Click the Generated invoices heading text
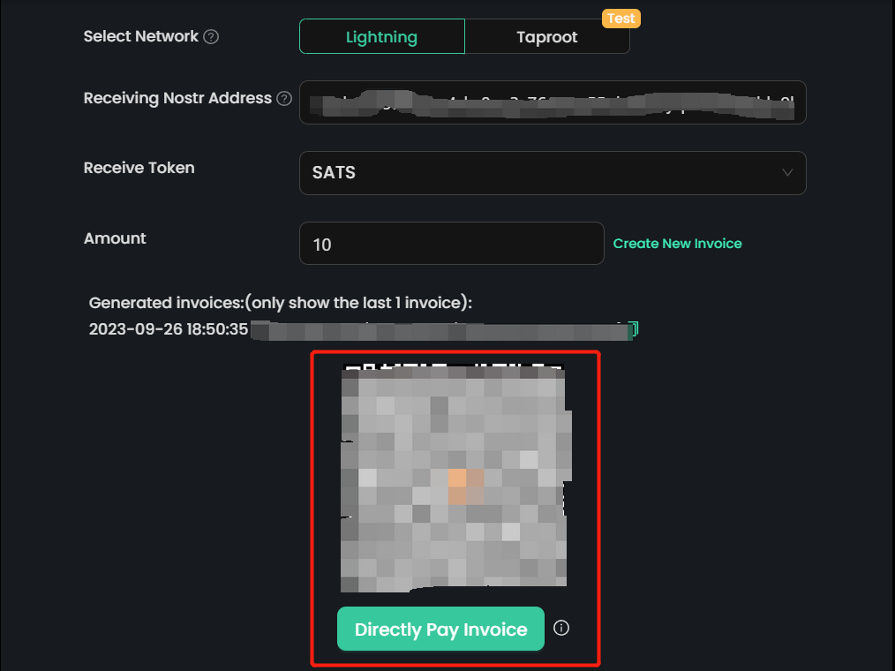895x671 pixels. pyautogui.click(x=281, y=303)
